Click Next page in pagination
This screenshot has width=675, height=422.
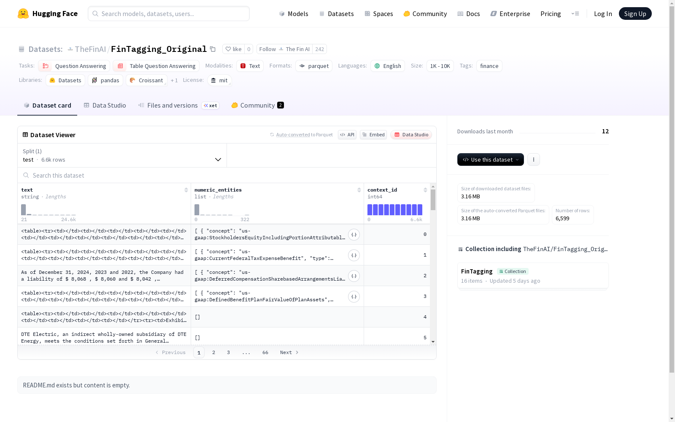pos(289,352)
